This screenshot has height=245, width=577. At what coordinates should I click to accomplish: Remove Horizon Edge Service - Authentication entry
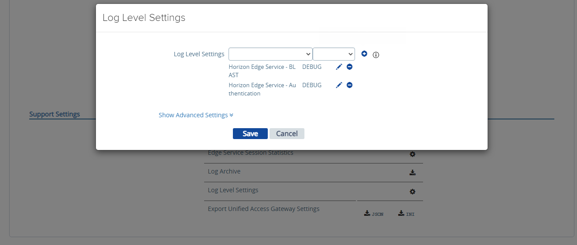(x=349, y=85)
